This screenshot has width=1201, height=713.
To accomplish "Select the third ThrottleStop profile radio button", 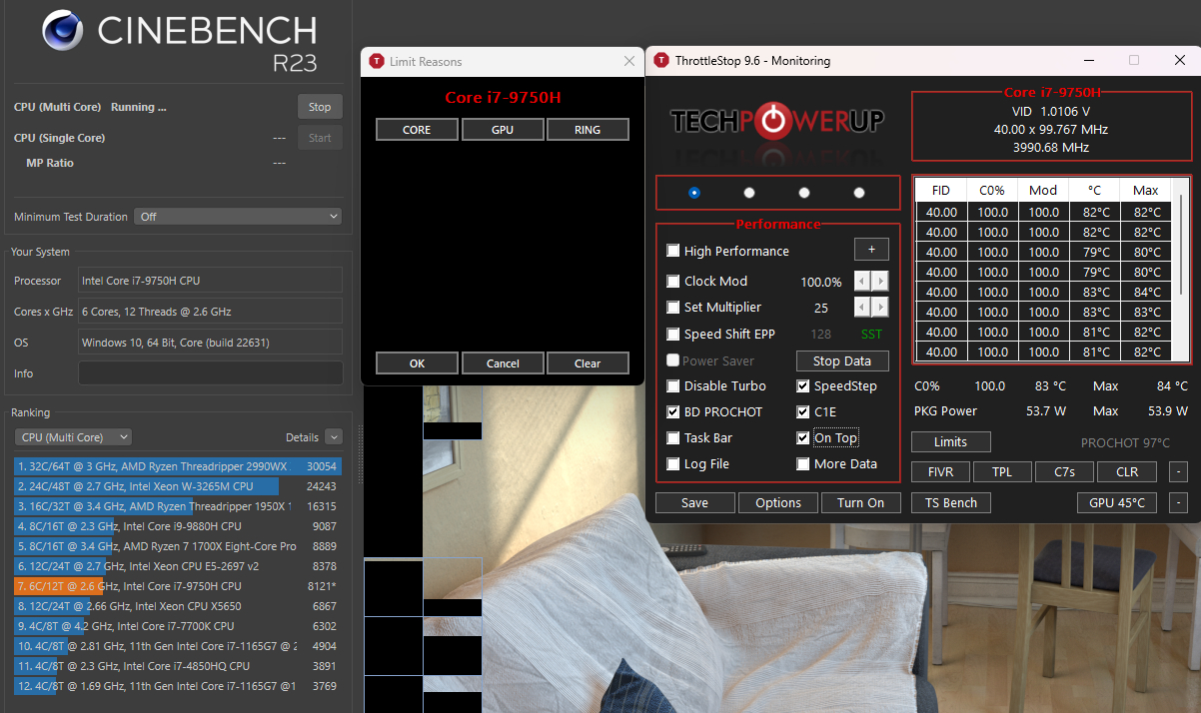I will [804, 193].
